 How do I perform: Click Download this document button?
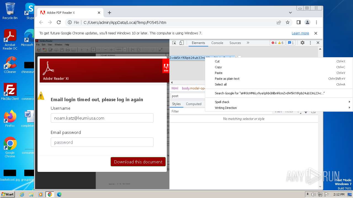point(138,162)
